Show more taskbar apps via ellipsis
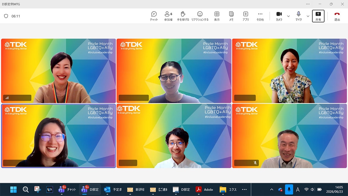The image size is (348, 196). pyautogui.click(x=244, y=190)
